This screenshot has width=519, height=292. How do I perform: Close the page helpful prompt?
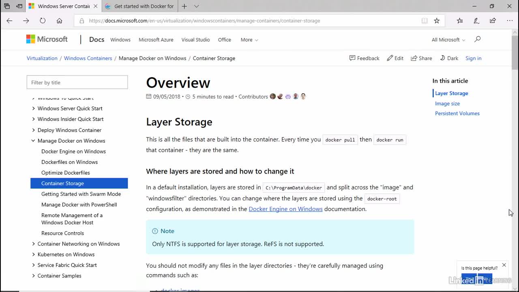click(x=504, y=265)
